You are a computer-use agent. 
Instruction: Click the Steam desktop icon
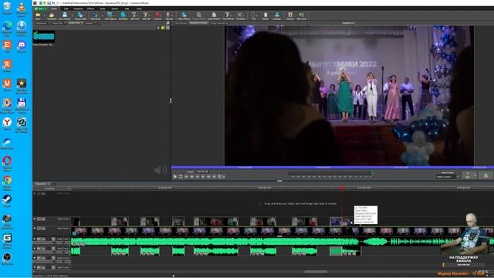pos(7,201)
